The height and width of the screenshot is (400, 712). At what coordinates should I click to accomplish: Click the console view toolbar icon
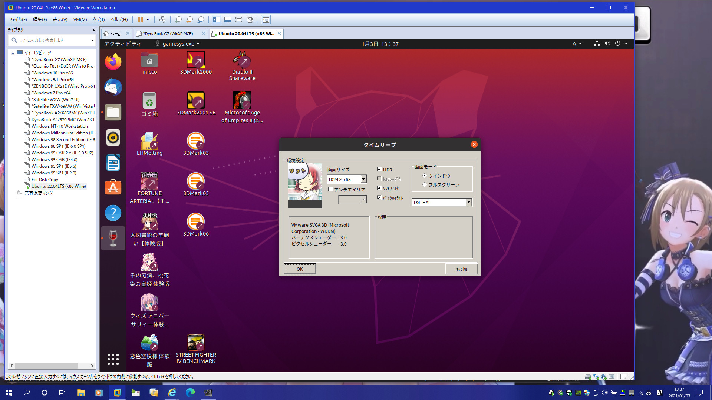(266, 20)
